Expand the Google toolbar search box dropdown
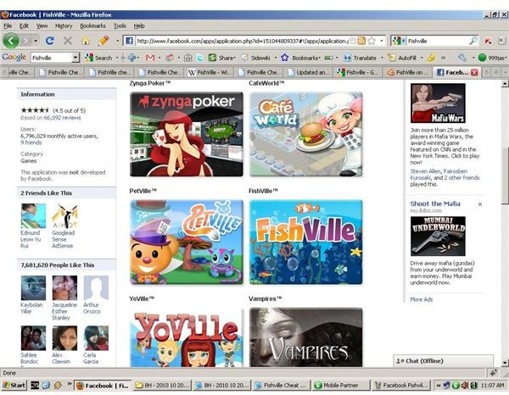 (x=76, y=58)
